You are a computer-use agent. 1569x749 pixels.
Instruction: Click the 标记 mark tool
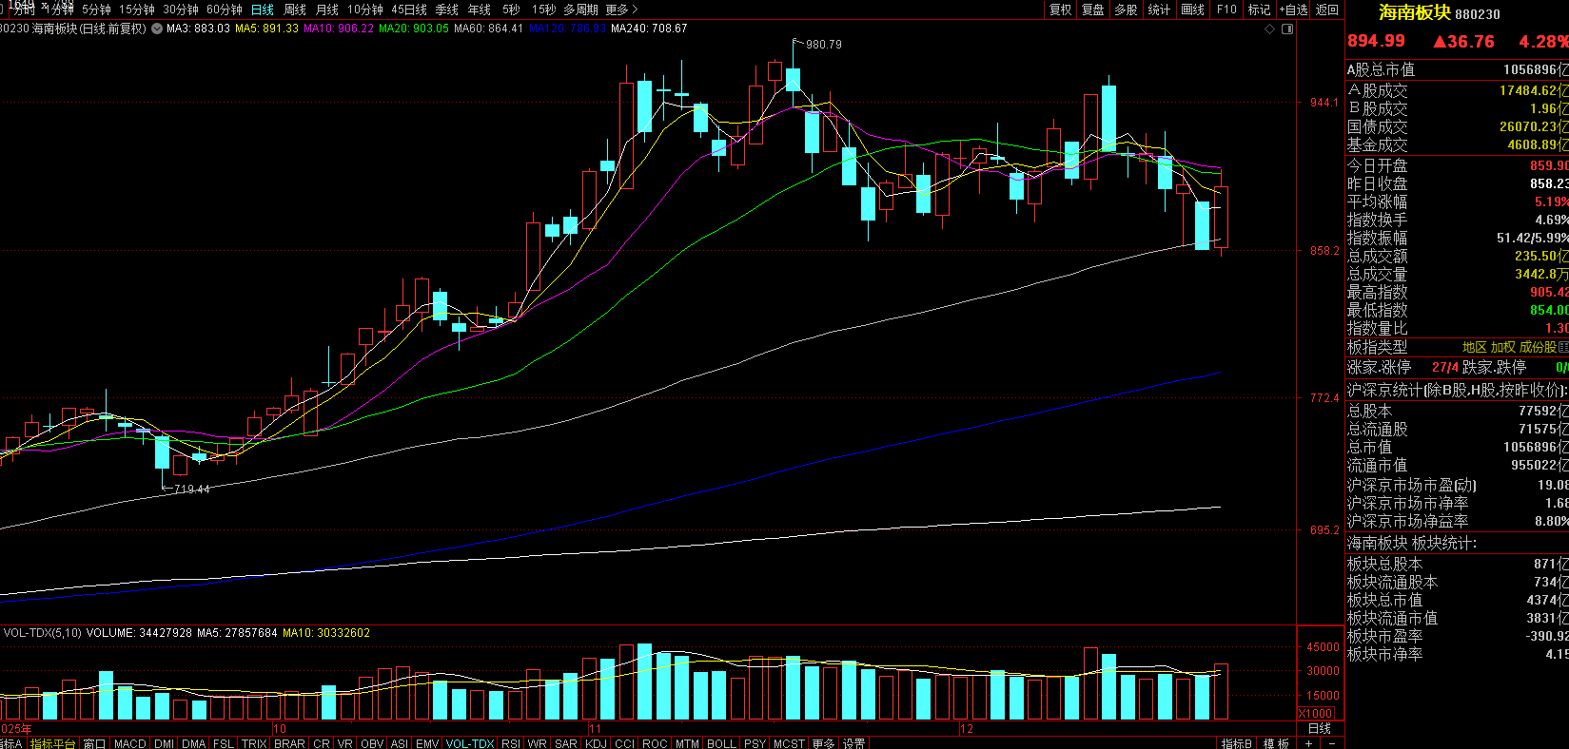(x=1259, y=10)
